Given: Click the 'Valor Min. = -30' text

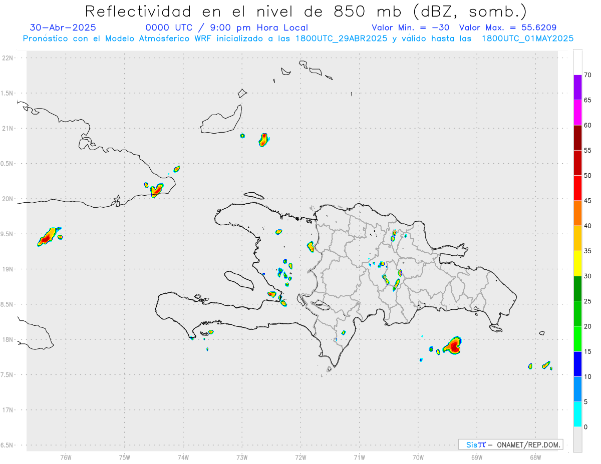Looking at the screenshot, I should point(411,28).
